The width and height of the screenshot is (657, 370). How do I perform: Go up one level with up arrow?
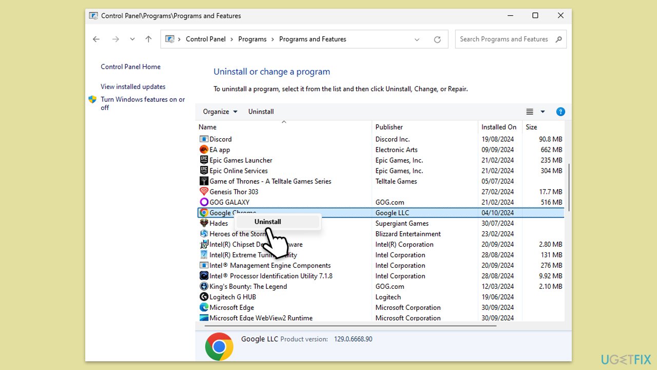(148, 39)
